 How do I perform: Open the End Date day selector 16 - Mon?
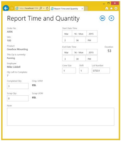click(79, 52)
